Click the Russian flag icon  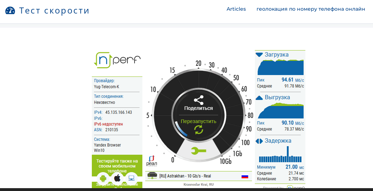(245, 176)
